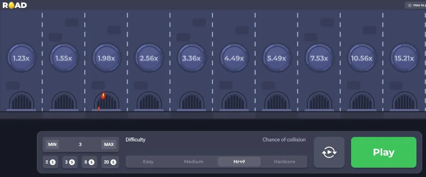Click the sewer grate under 1.23x
The width and height of the screenshot is (426, 177).
(x=21, y=101)
